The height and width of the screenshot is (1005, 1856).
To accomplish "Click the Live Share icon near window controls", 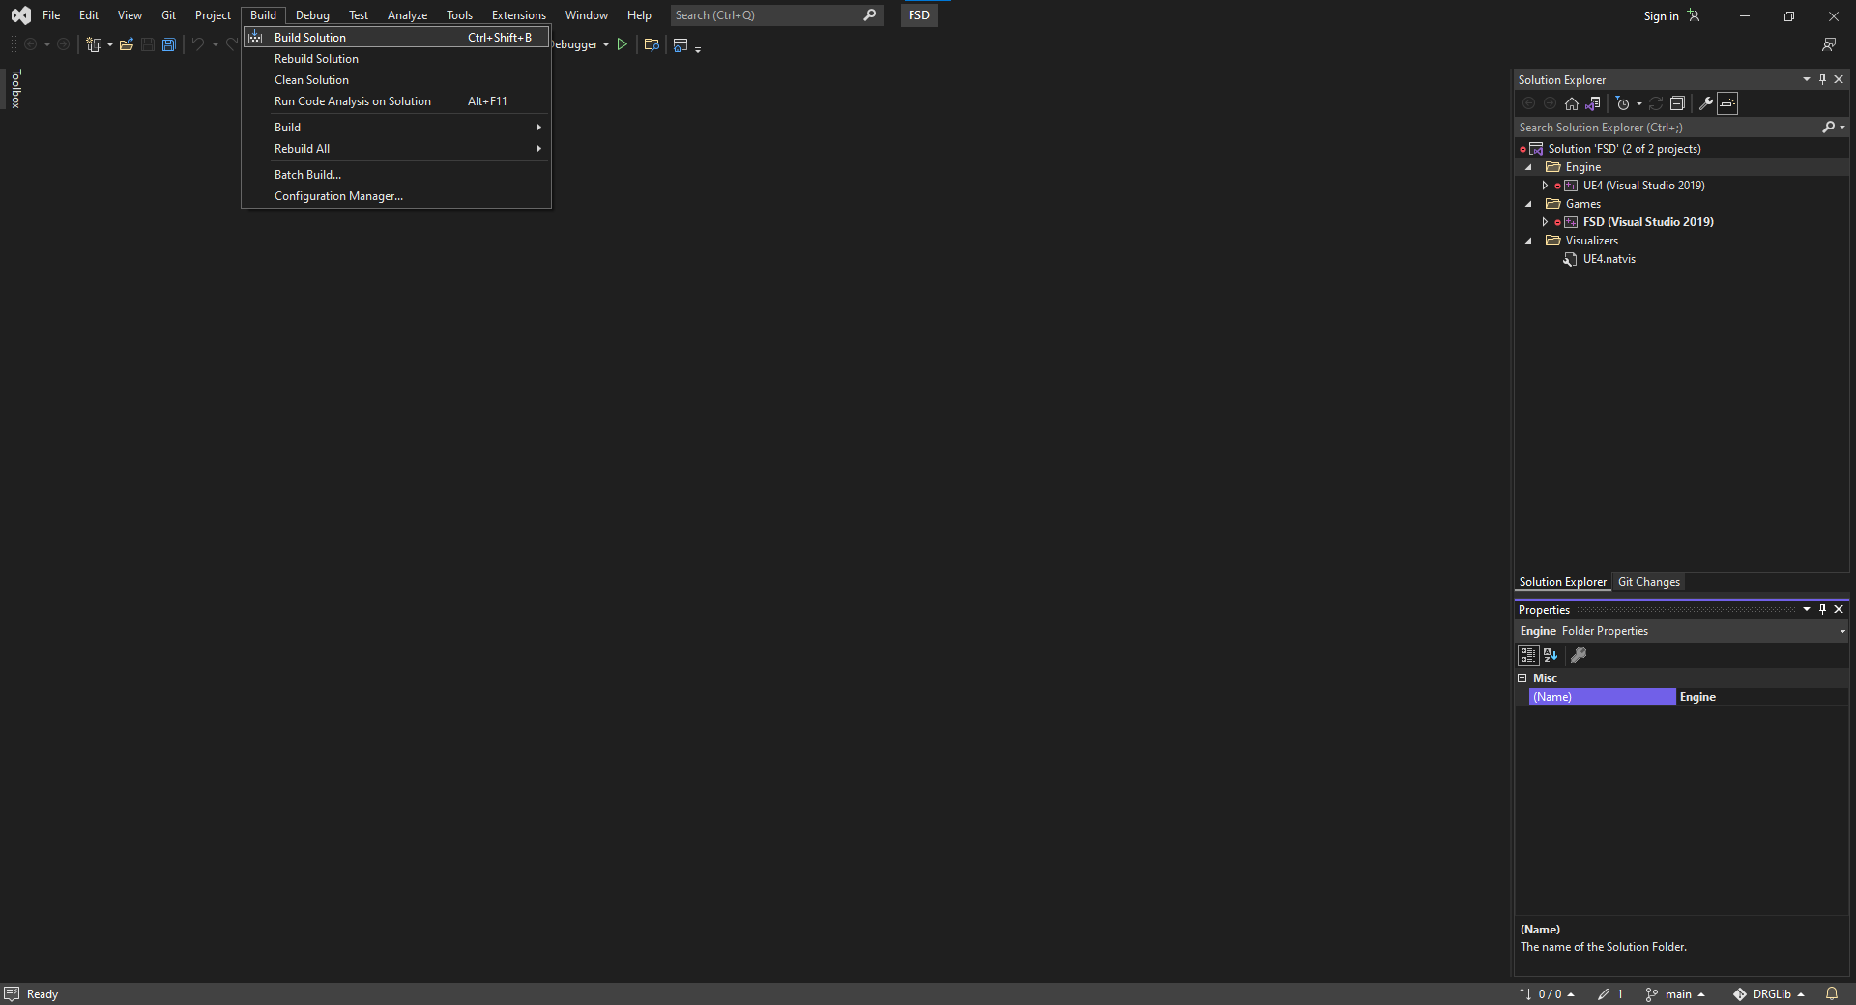I will 1829,44.
